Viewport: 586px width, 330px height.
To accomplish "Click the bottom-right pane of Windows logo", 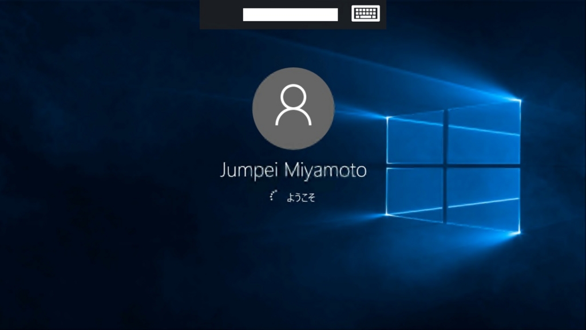I will [484, 198].
